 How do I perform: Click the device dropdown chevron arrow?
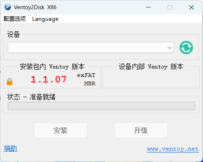(170, 48)
